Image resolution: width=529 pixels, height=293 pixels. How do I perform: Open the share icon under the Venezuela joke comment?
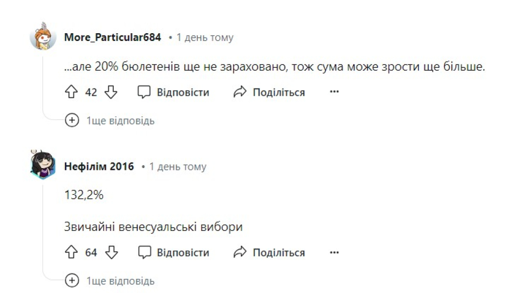tap(239, 252)
